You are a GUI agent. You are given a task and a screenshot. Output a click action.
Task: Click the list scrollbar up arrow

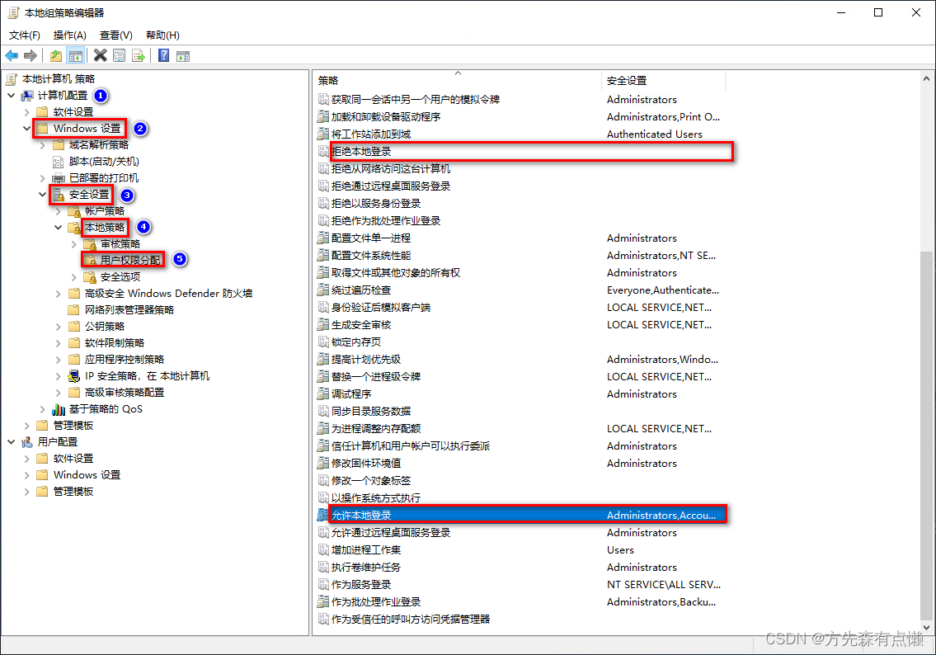[x=926, y=78]
